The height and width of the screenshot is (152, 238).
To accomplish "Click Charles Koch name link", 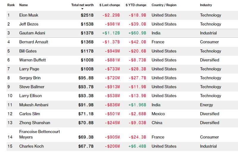I will 32,146.
